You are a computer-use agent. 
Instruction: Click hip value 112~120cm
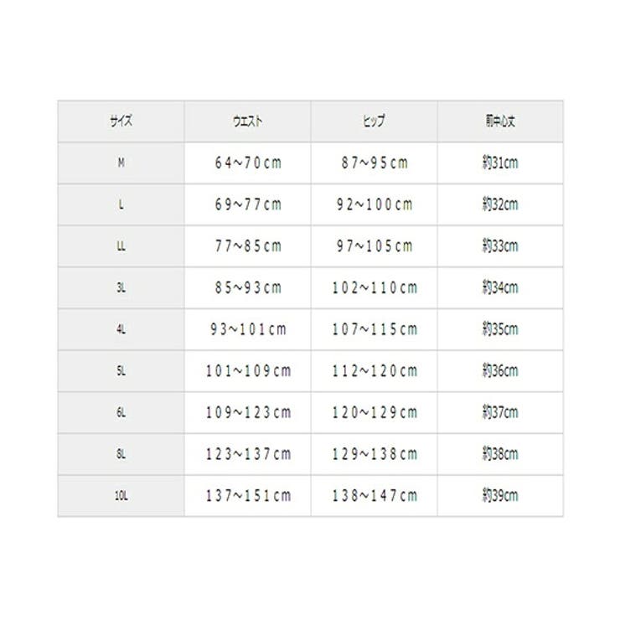click(x=375, y=371)
